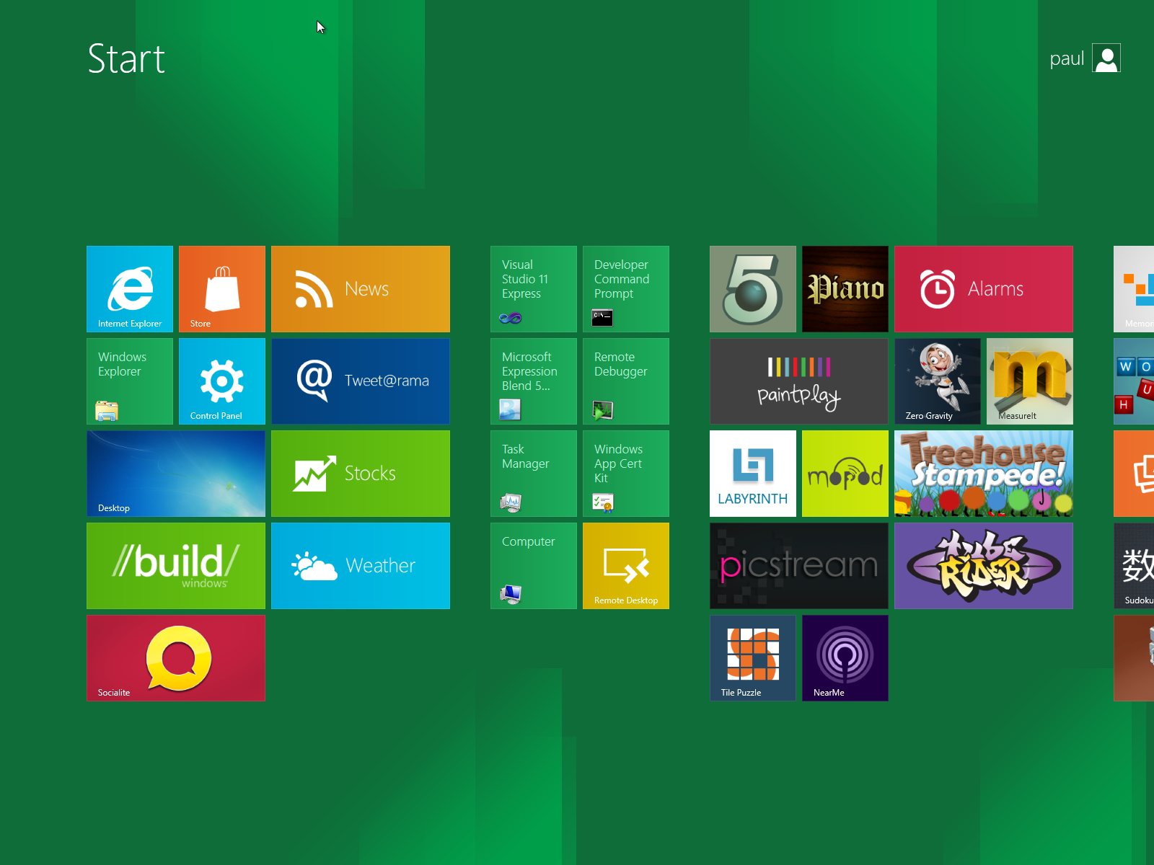
Task: Open the News tile
Action: (361, 289)
